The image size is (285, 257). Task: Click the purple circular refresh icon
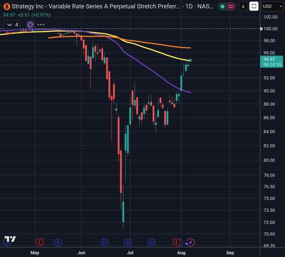pos(30,25)
